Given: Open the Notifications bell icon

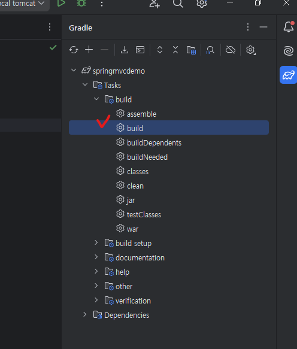Looking at the screenshot, I should pyautogui.click(x=289, y=27).
